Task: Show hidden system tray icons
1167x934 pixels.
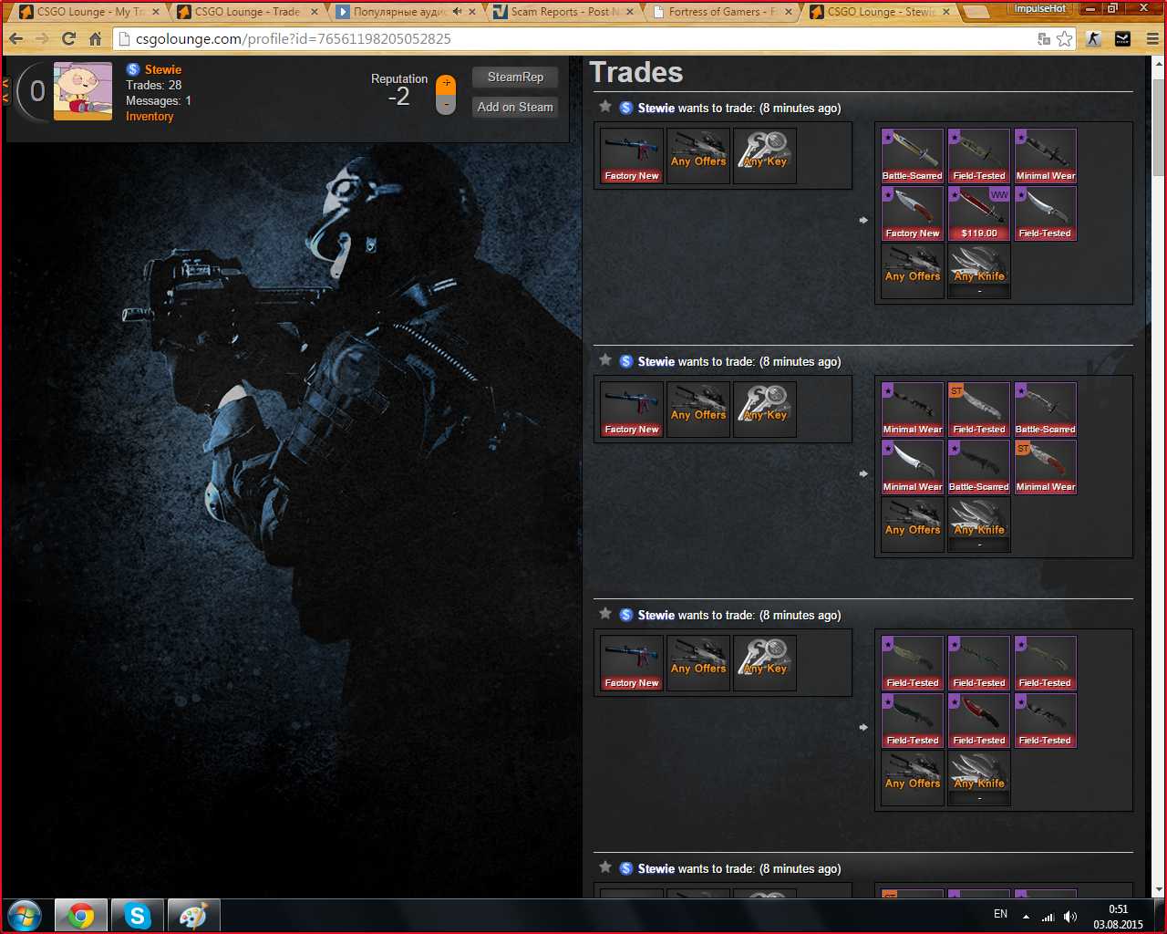Action: 1026,917
